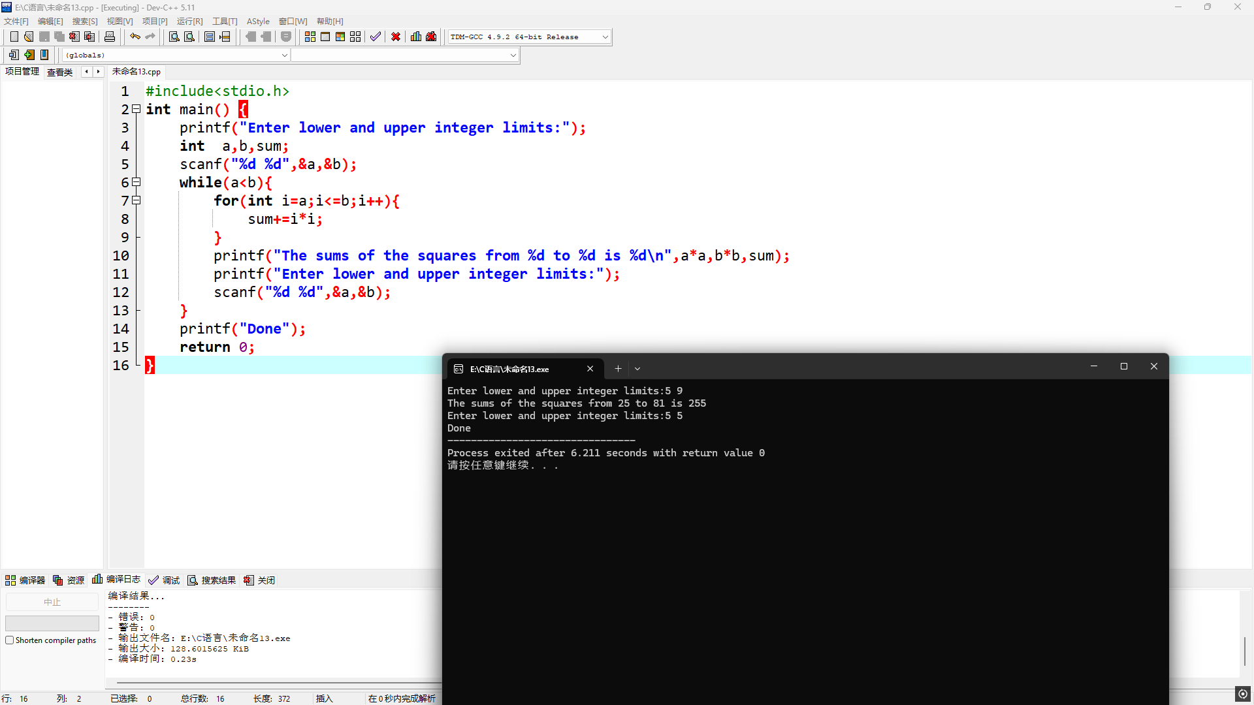
Task: Click the Compile and Run icon
Action: click(340, 37)
